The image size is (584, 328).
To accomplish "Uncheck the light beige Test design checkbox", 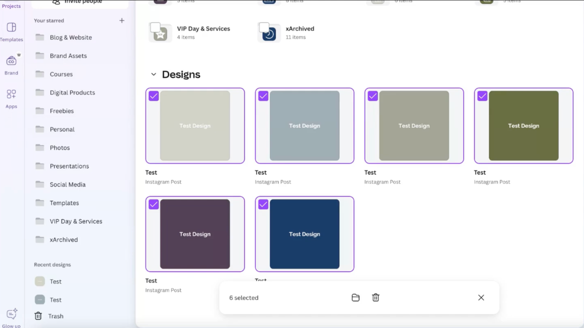I will pos(154,96).
